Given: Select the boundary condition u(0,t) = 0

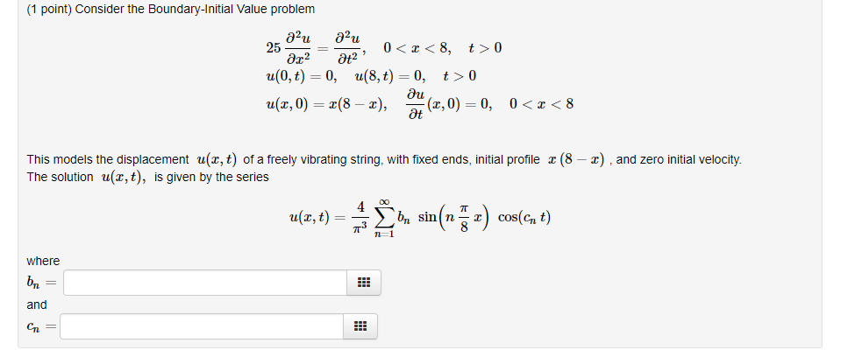Looking at the screenshot, I should (302, 76).
